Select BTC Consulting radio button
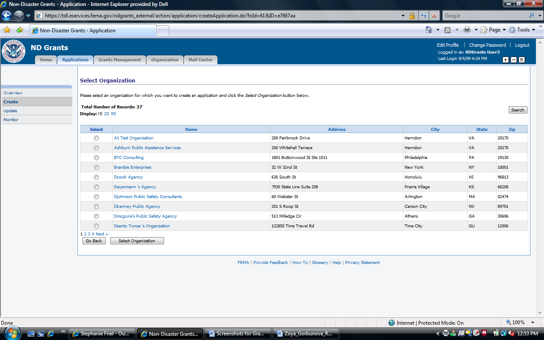 [x=96, y=158]
